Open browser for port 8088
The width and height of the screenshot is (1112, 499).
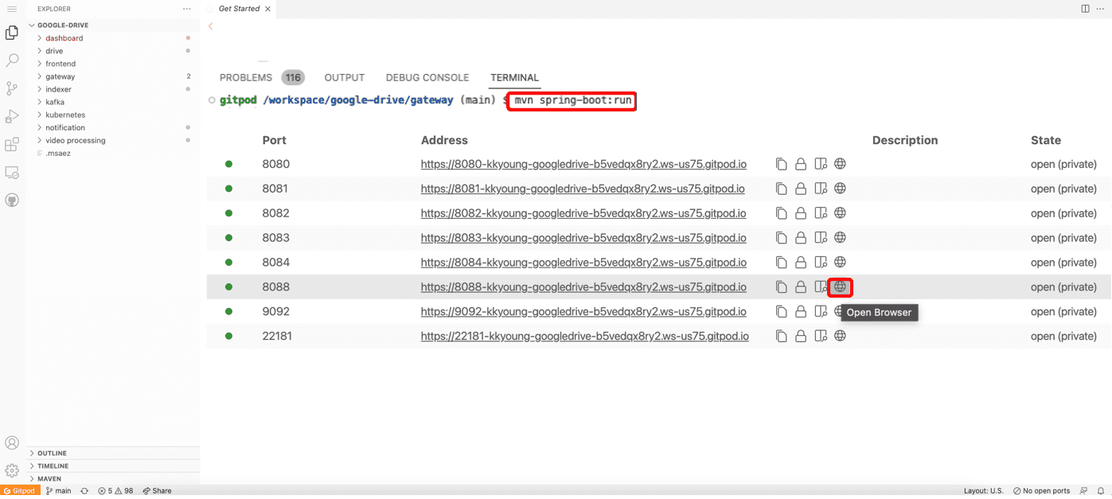(840, 287)
